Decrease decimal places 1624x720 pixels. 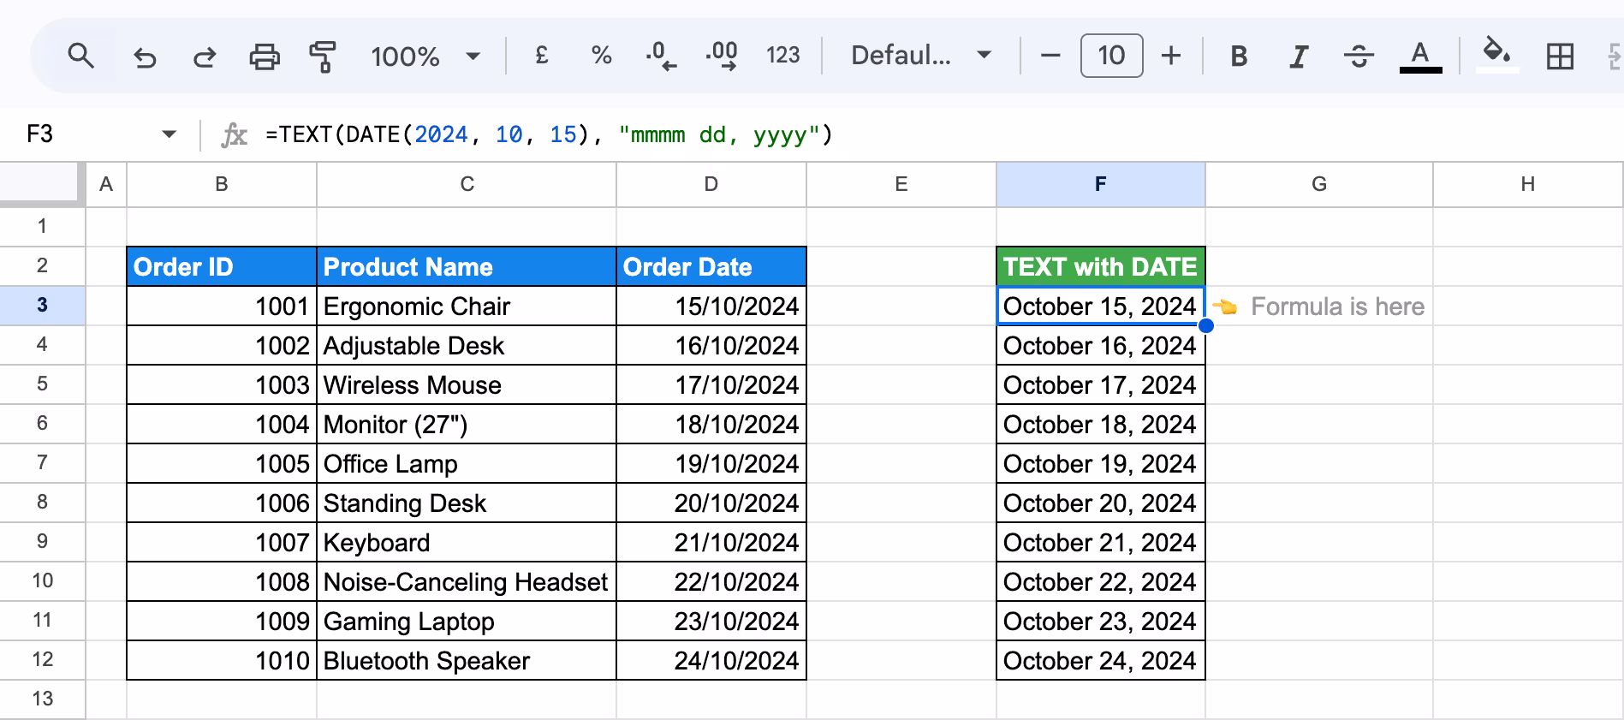(661, 57)
